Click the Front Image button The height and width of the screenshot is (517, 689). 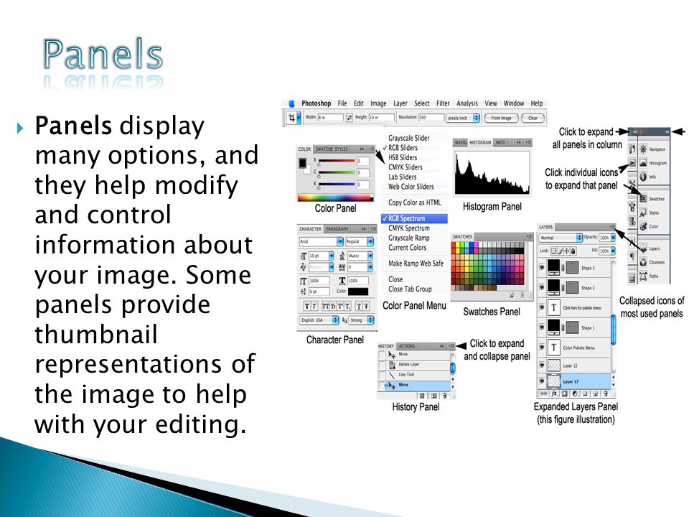pyautogui.click(x=501, y=118)
